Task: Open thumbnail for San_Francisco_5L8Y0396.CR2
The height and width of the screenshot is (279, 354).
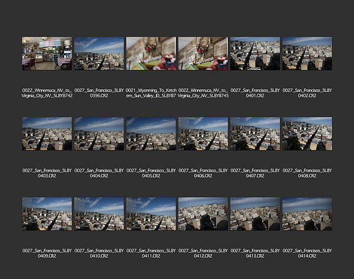Action: pos(99,53)
